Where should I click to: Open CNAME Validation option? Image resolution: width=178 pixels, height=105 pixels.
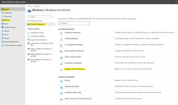(x=71, y=39)
